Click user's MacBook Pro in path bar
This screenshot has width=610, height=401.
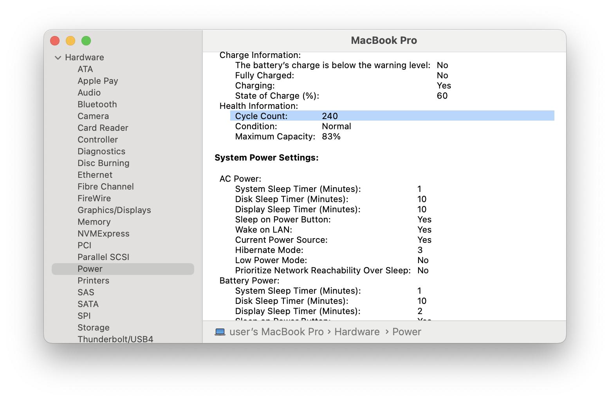276,332
